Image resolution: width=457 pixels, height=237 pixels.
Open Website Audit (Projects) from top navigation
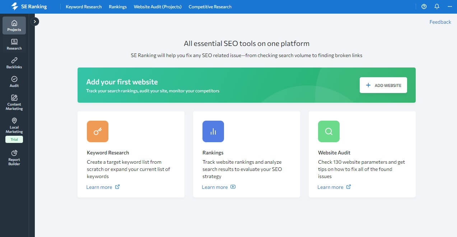[158, 6]
